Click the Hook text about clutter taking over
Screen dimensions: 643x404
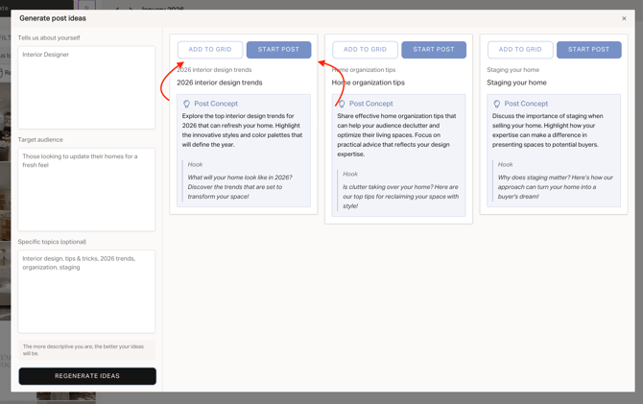pos(397,197)
